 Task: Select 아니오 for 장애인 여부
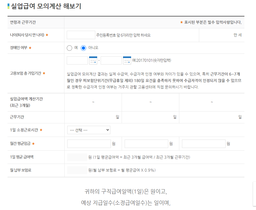click(83, 48)
